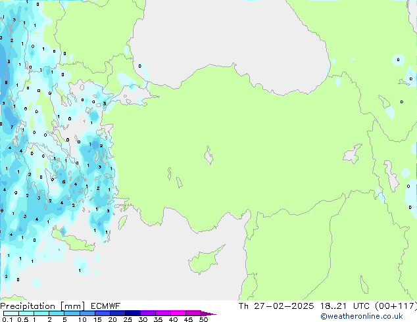Click the "Precipitation" title word
417x322 pixels.
point(28,306)
